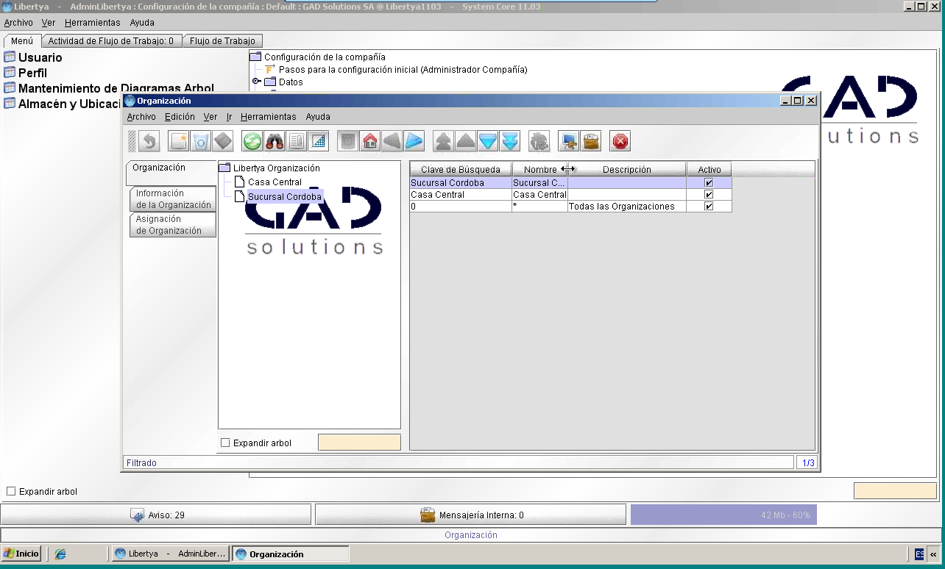
Task: Open Ver menu in Organización window
Action: click(210, 116)
